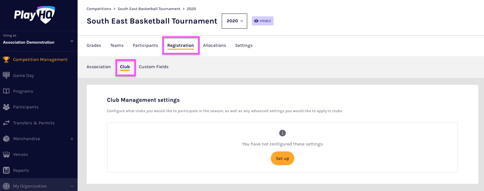Screen dimensions: 484x191
Task: Open the 2020 season dropdown
Action: click(x=234, y=21)
